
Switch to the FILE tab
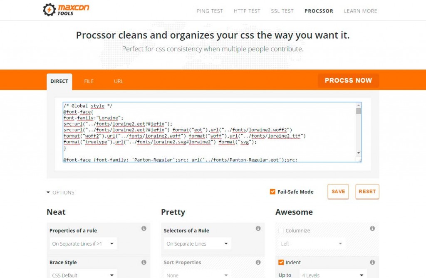point(89,81)
